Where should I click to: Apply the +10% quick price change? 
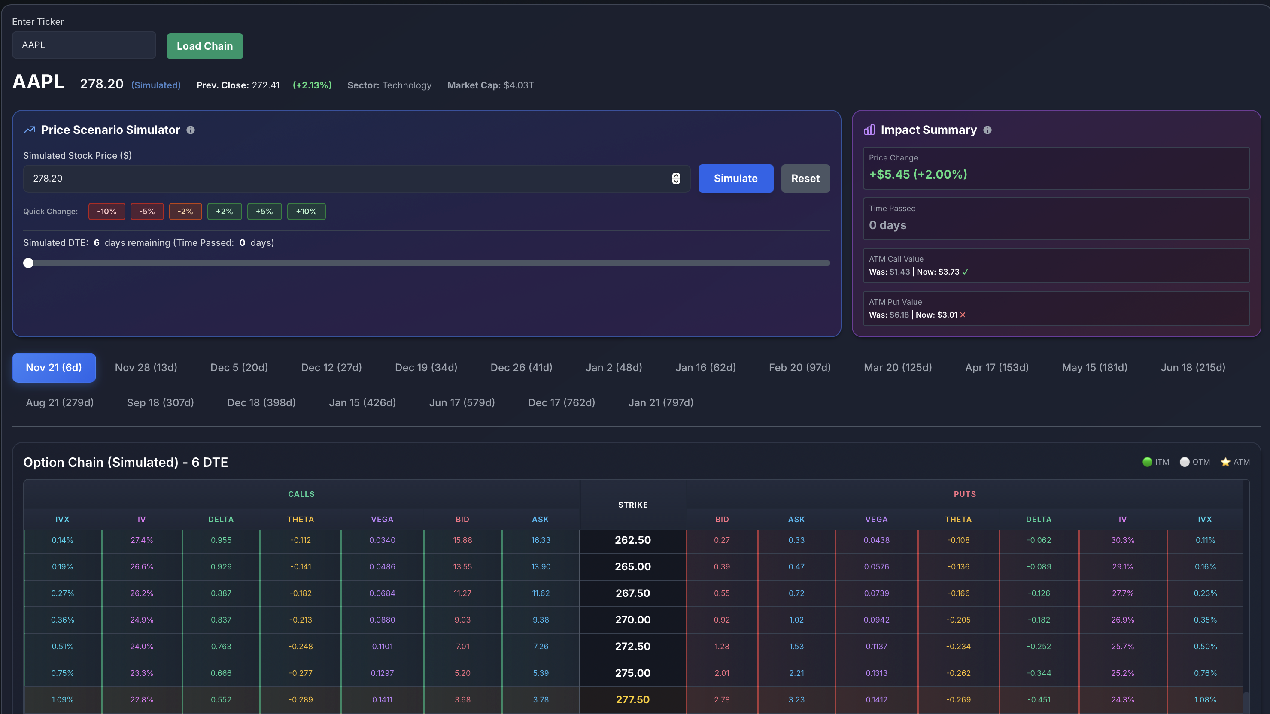click(306, 212)
